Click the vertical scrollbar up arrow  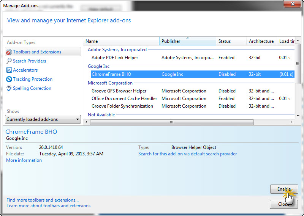(298, 40)
